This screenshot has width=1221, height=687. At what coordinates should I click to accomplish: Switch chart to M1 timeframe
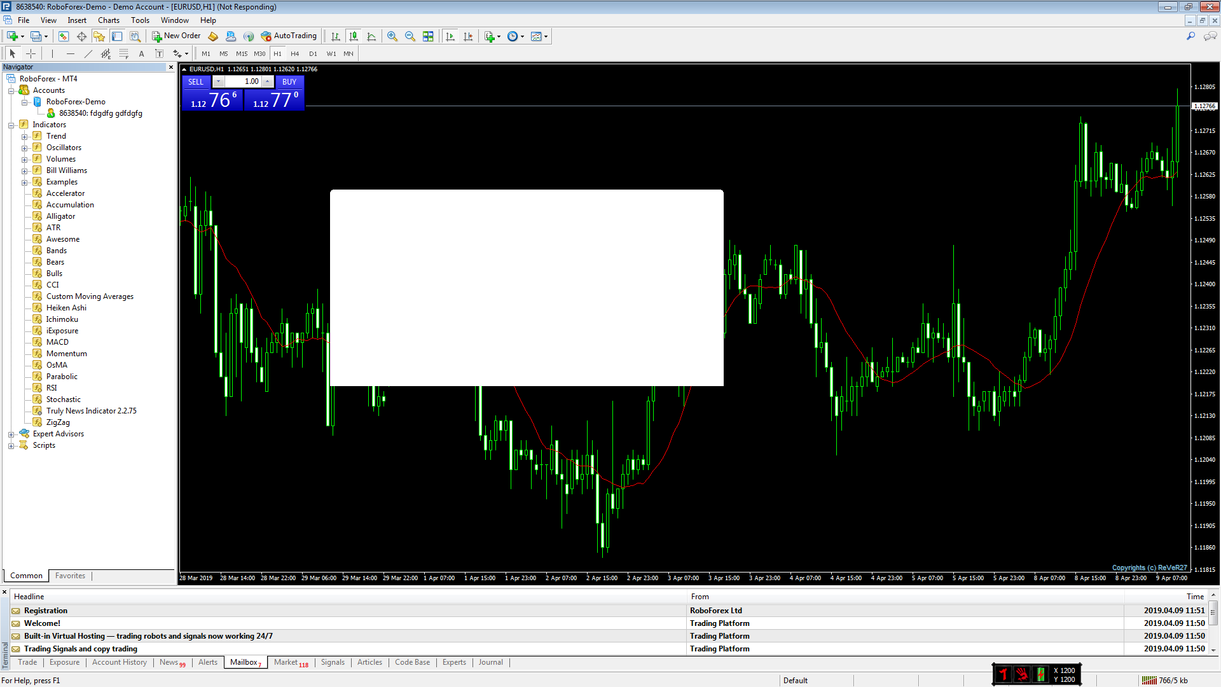(x=206, y=53)
